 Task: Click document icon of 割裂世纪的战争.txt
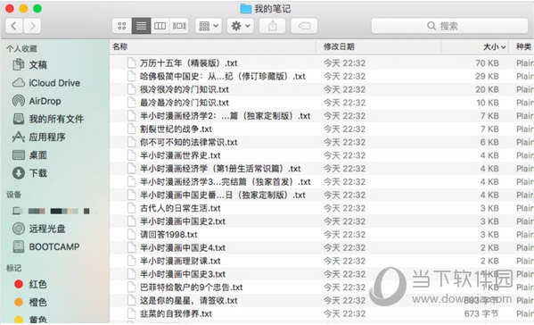131,129
